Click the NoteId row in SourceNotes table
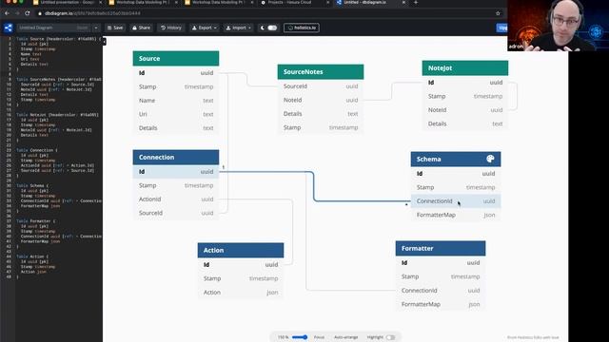The height and width of the screenshot is (342, 609). pyautogui.click(x=321, y=100)
